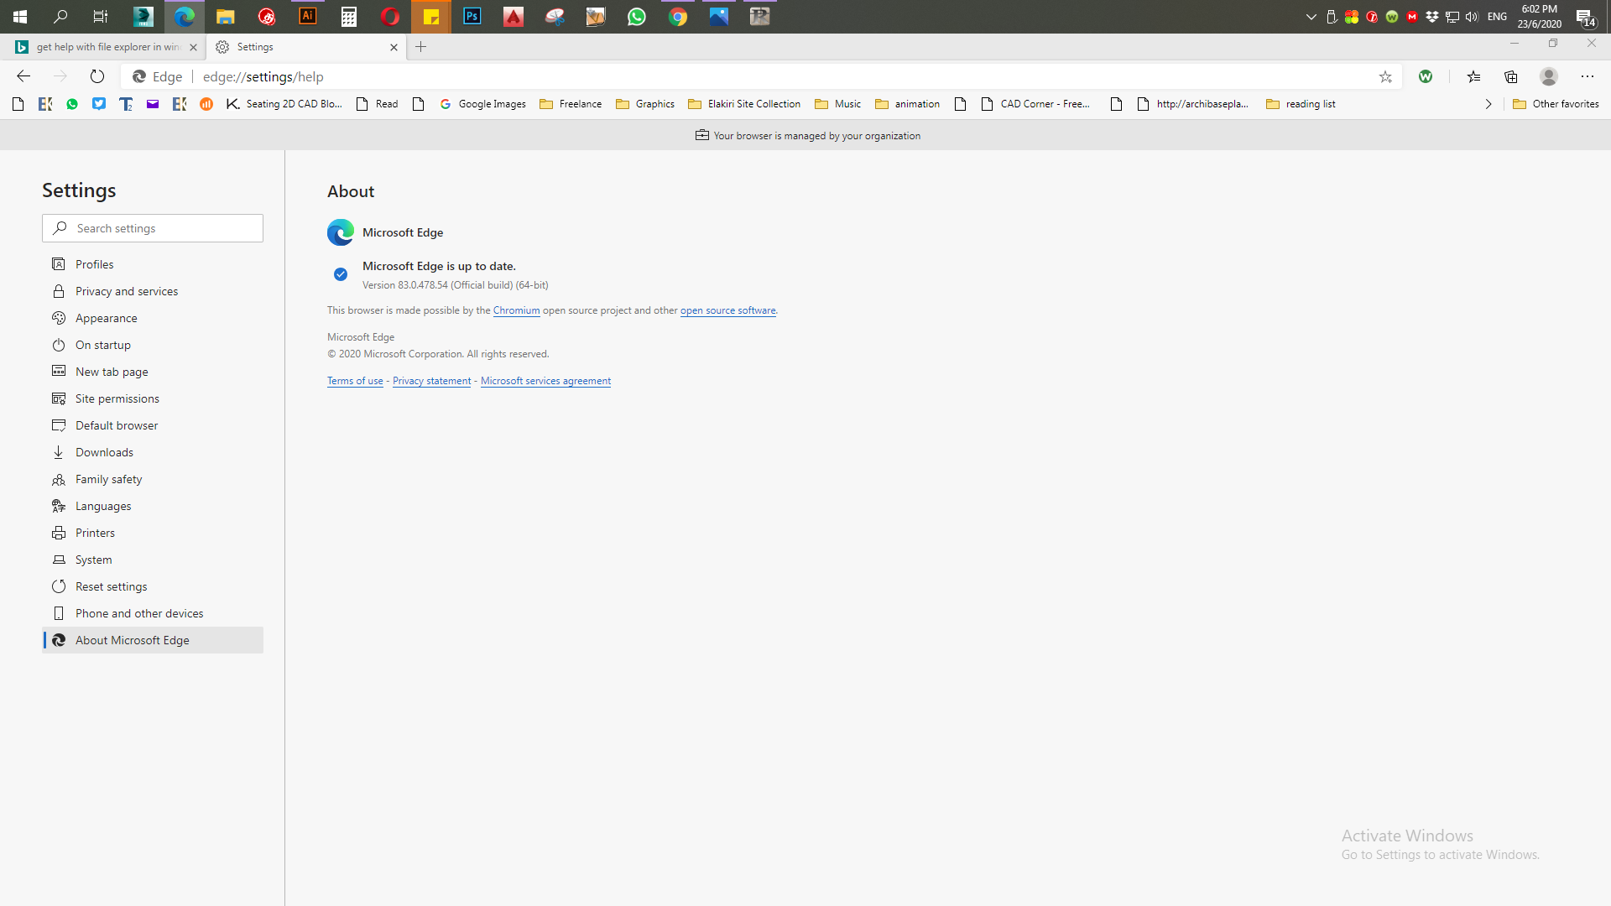
Task: Open the open source software link
Action: coord(727,310)
